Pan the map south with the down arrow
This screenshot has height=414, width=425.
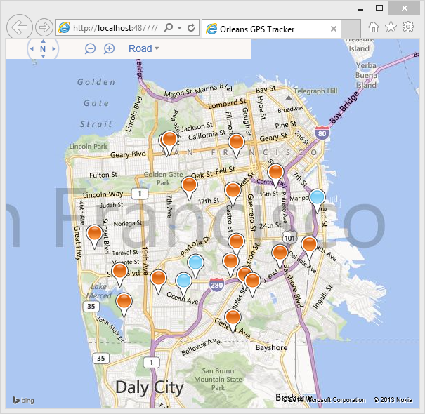43,56
